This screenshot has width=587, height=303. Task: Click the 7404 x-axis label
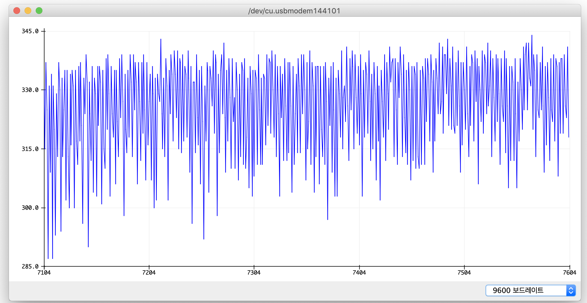359,273
